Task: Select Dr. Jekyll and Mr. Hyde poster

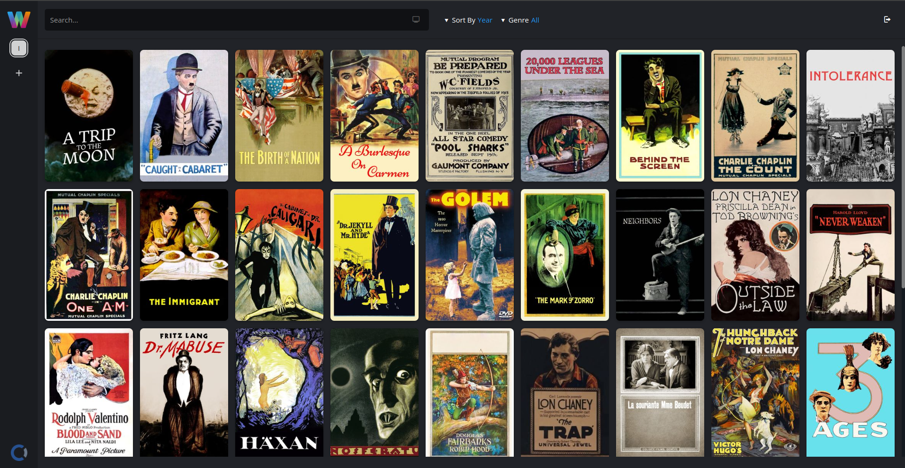Action: (x=374, y=255)
